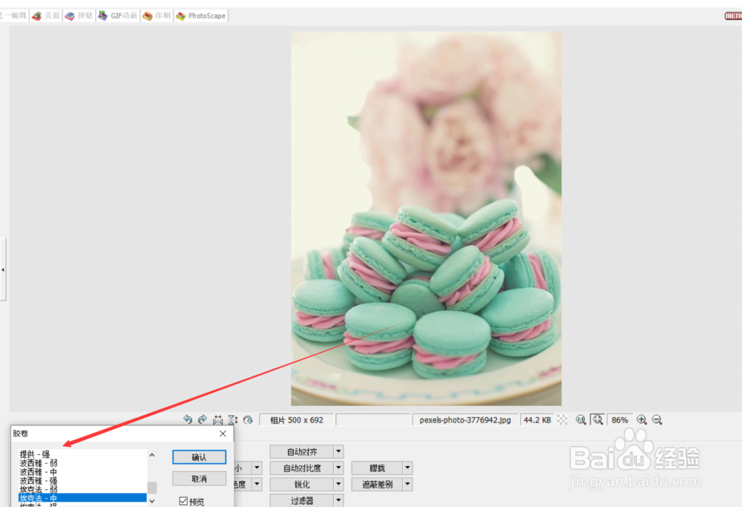Click the 44.2 KB file size label
This screenshot has height=507, width=742.
(537, 420)
